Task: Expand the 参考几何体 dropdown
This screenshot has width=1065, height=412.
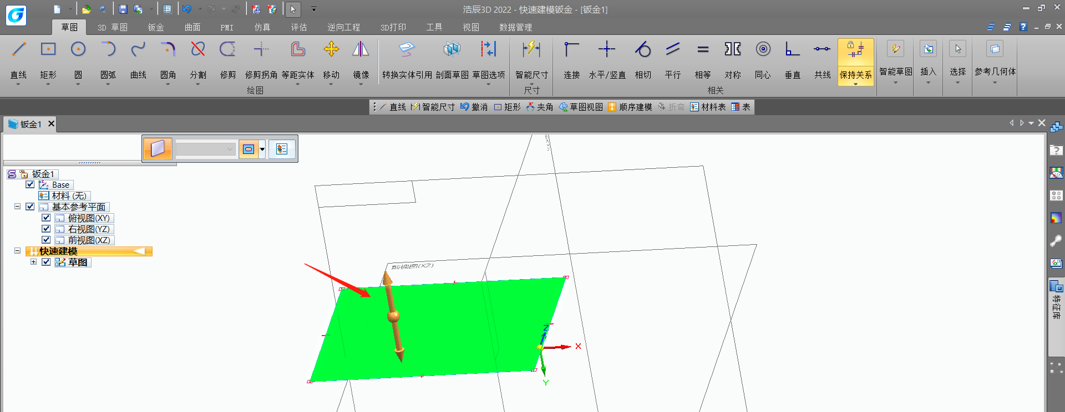Action: click(x=995, y=83)
